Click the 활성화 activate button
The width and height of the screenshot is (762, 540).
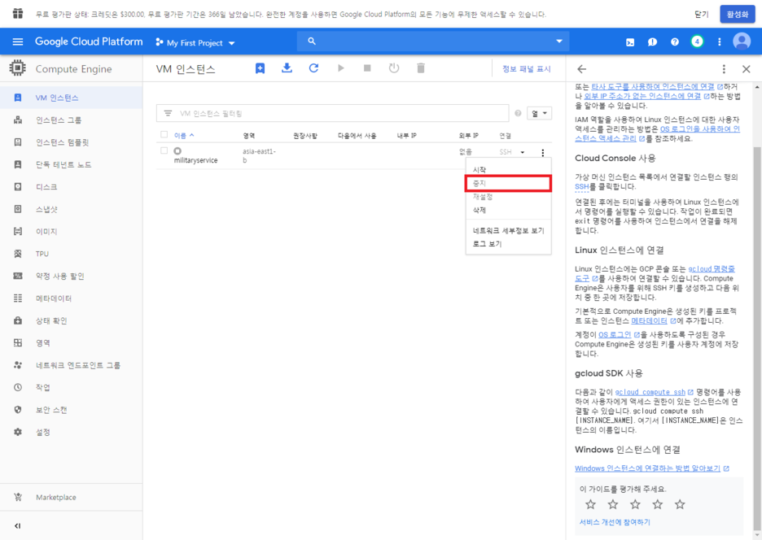[738, 14]
